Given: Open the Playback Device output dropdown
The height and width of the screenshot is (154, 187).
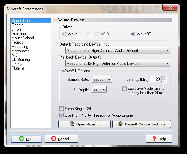Looking at the screenshot, I should [x=118, y=64].
